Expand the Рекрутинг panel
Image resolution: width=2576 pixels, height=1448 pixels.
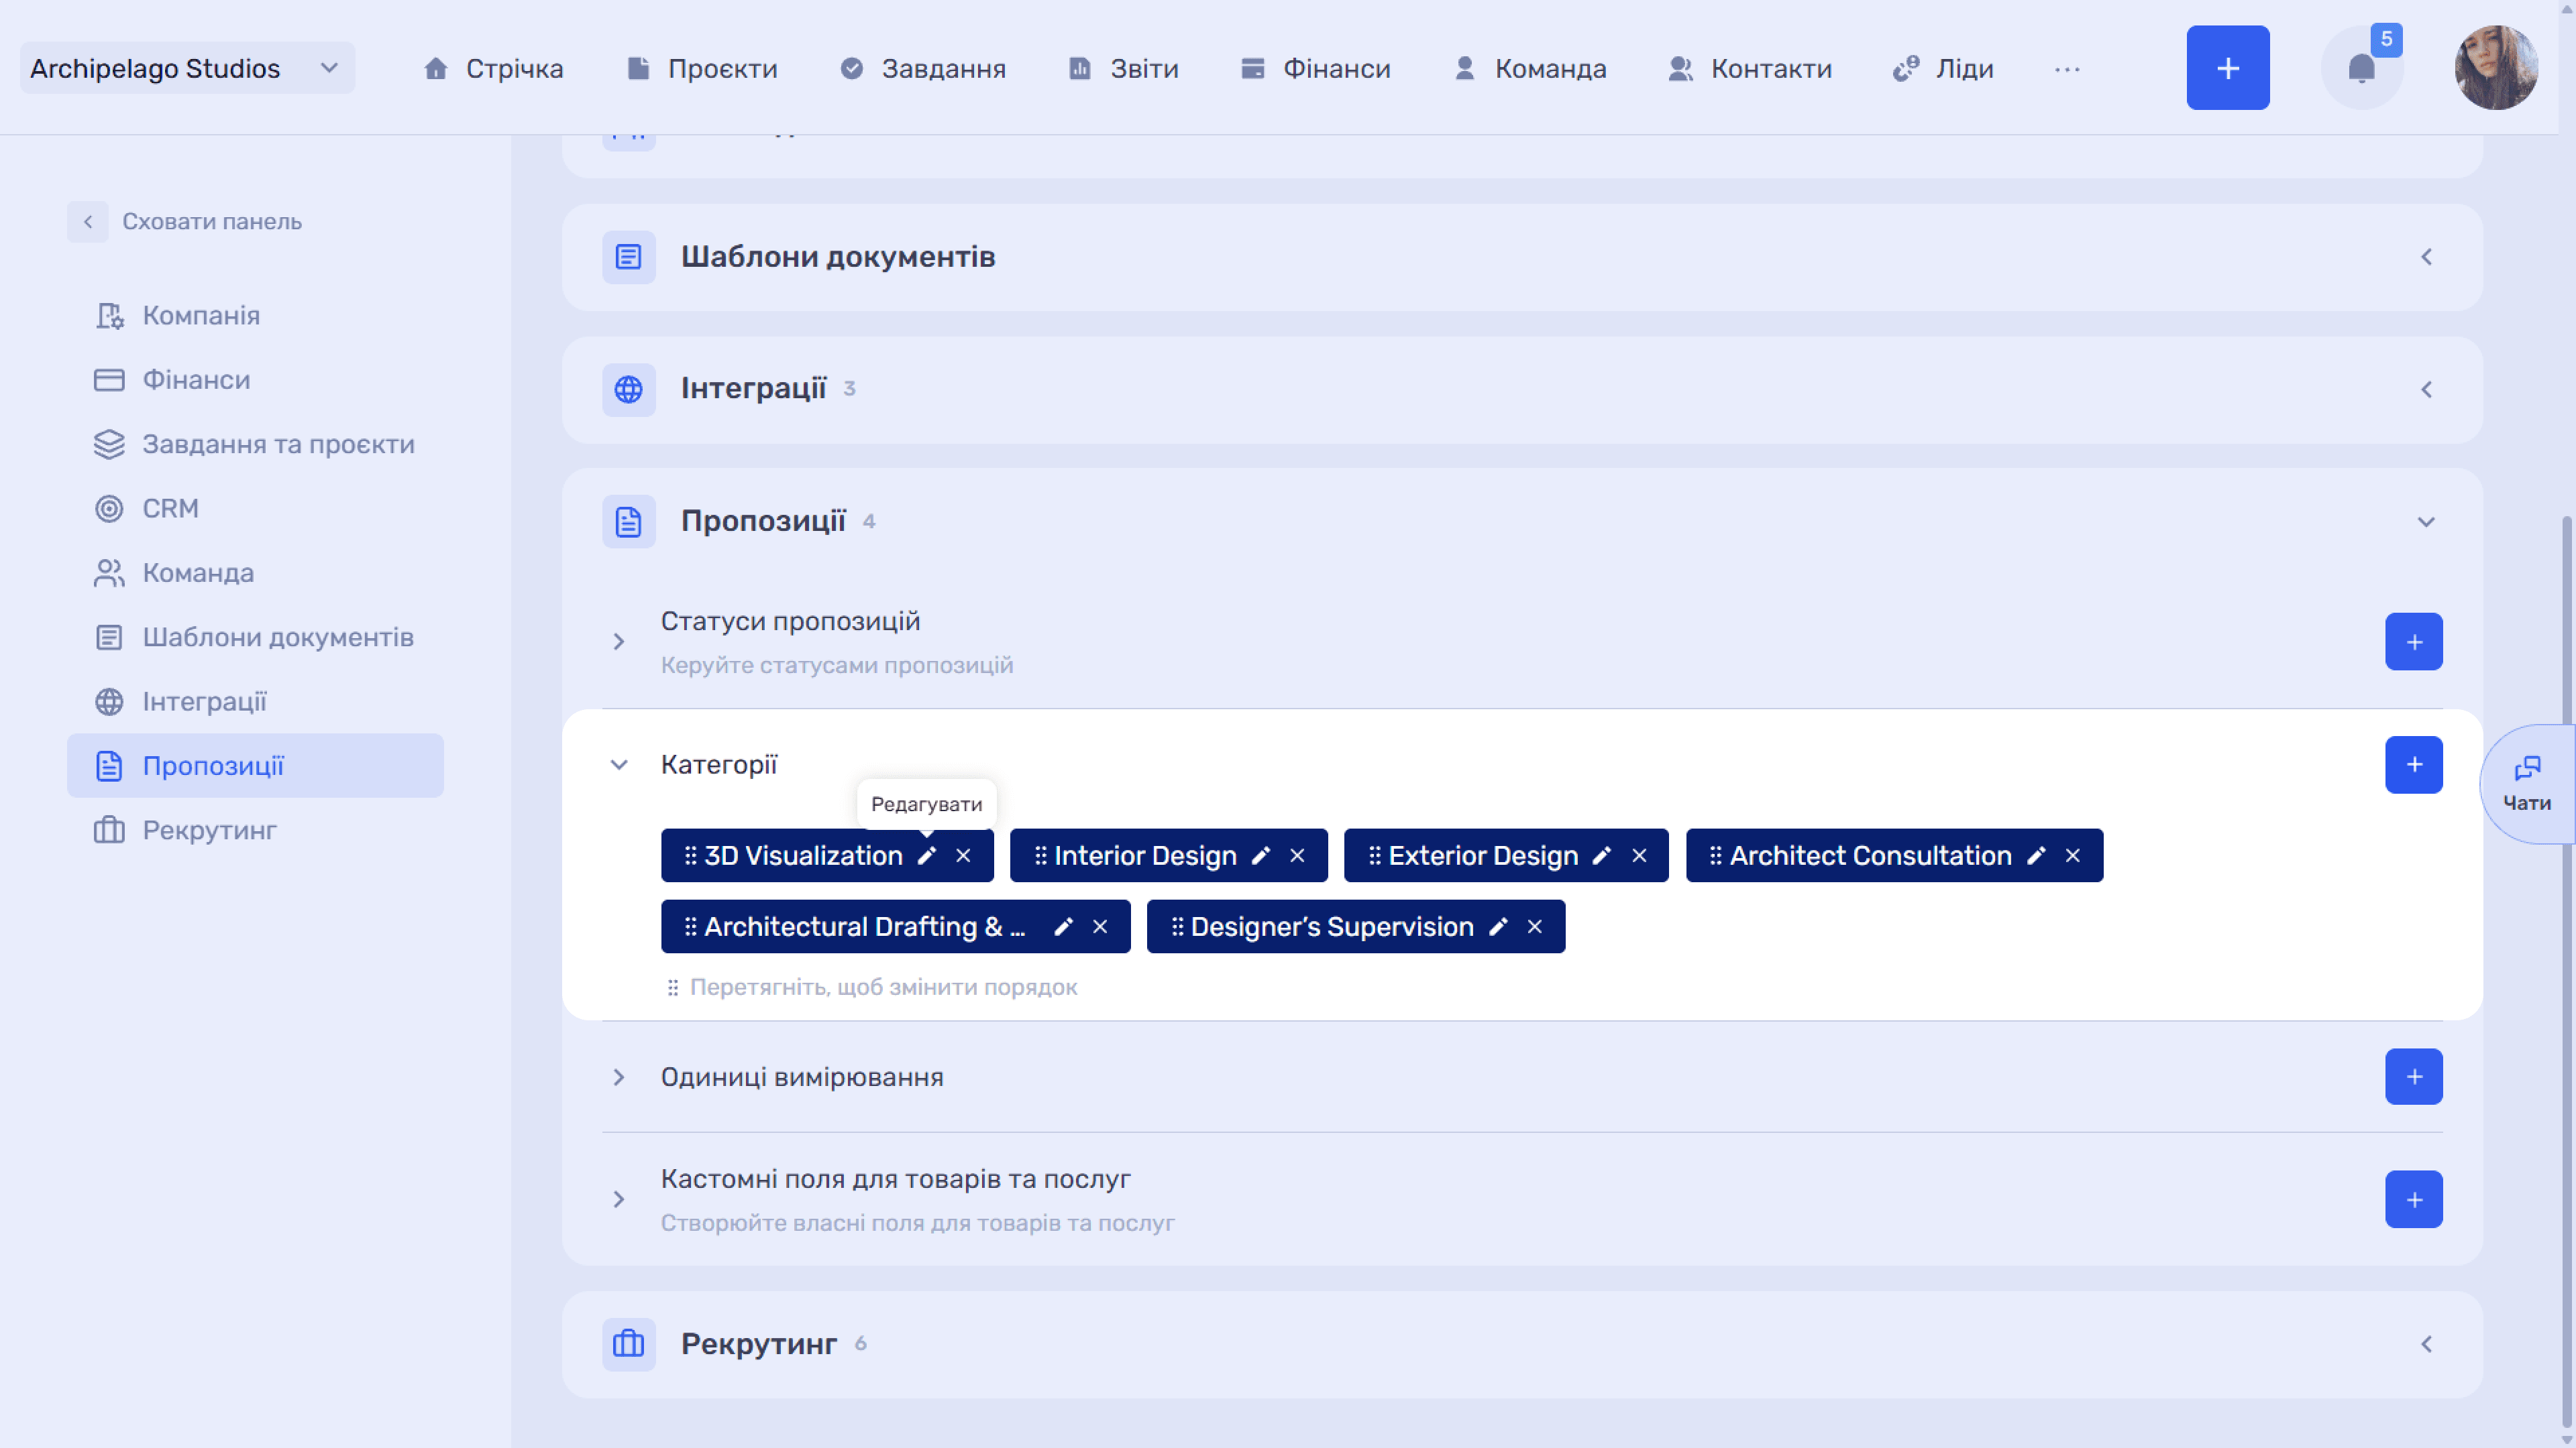pyautogui.click(x=2426, y=1344)
